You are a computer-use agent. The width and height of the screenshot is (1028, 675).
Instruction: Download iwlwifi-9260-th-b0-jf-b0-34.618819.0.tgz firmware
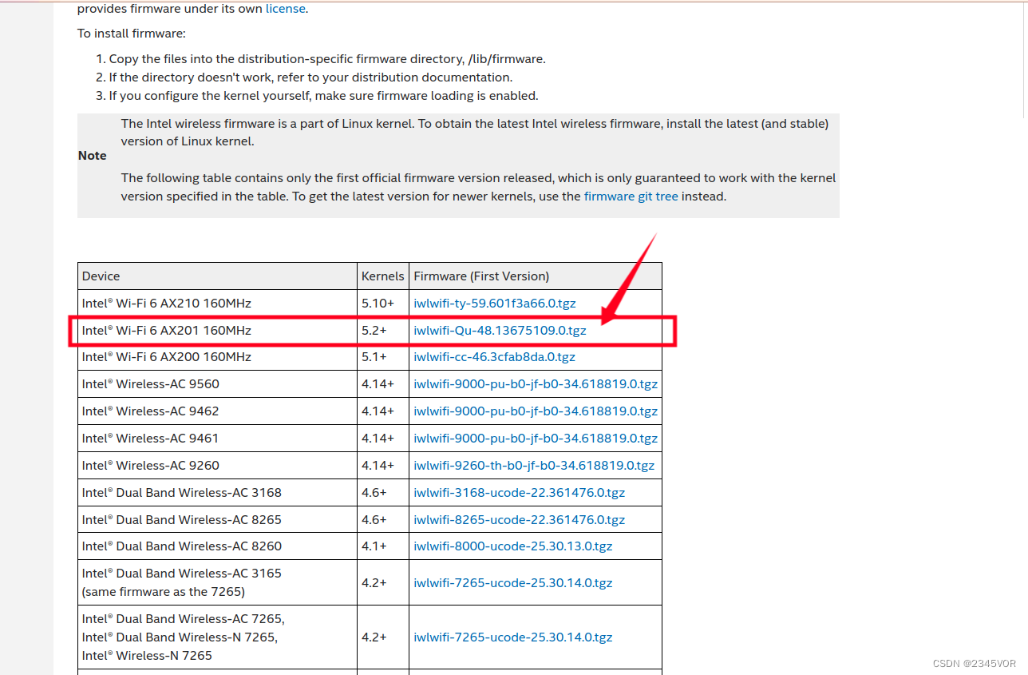pyautogui.click(x=534, y=466)
